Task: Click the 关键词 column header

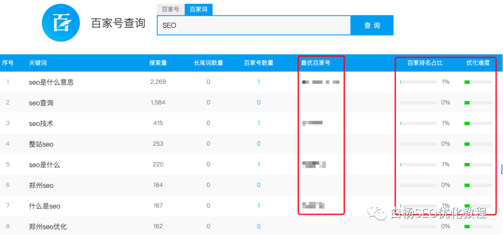Action: pos(38,63)
